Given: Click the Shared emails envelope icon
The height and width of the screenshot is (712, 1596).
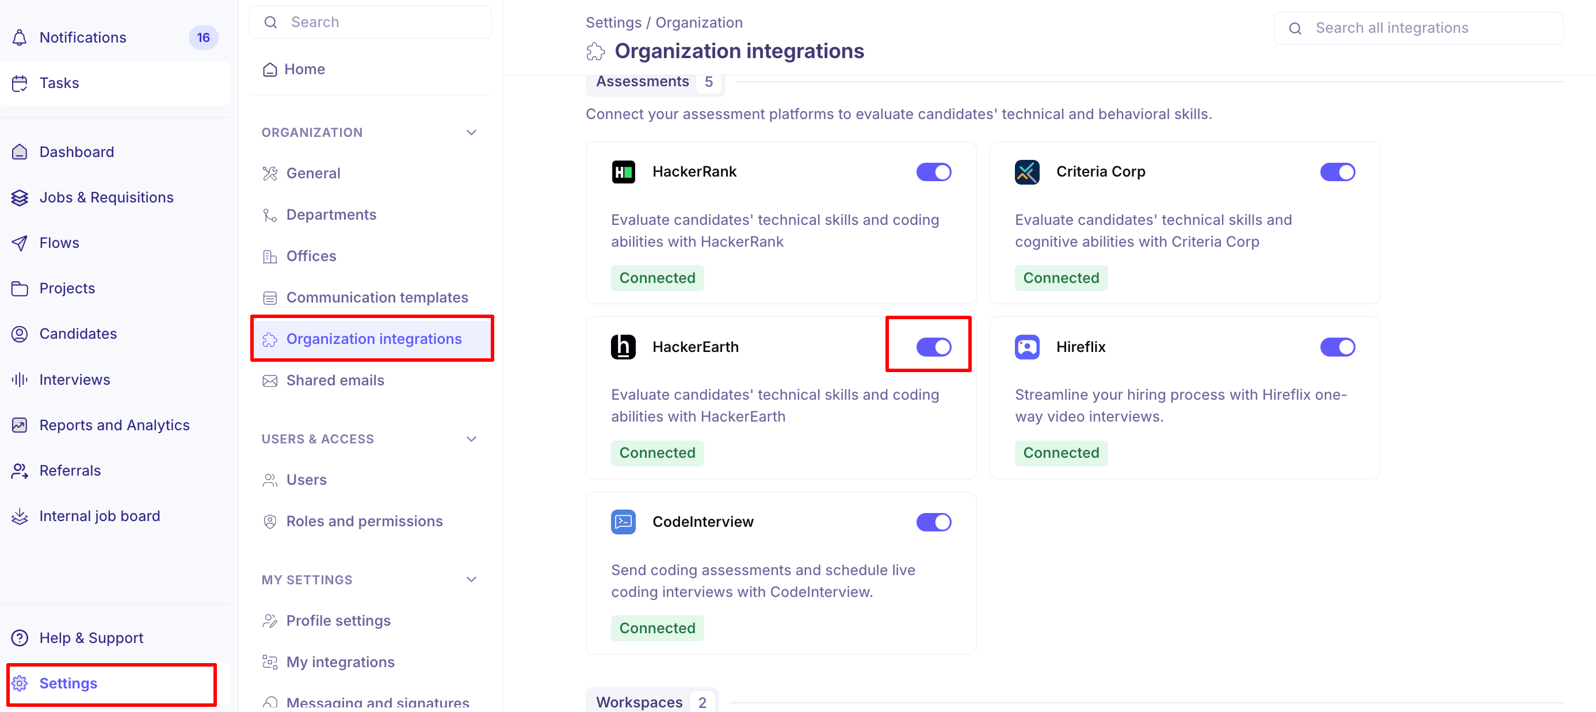Looking at the screenshot, I should pos(270,381).
